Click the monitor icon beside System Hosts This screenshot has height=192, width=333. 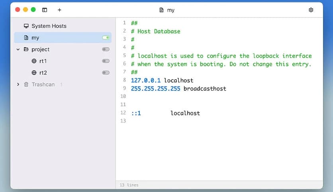pyautogui.click(x=26, y=26)
